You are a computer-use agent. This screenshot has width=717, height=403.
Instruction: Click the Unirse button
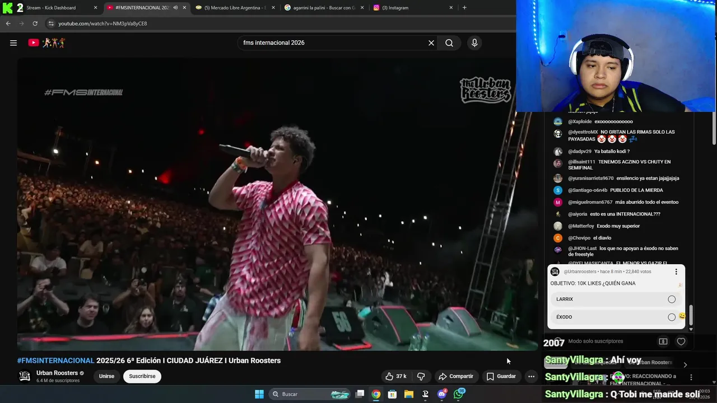tap(106, 376)
